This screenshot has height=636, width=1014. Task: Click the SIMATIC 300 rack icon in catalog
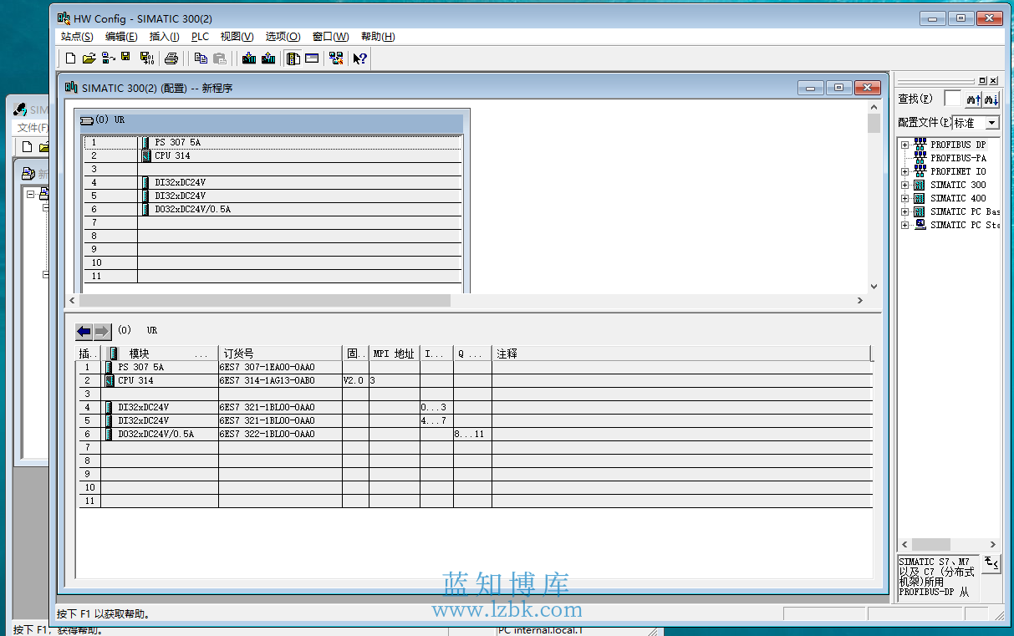pos(920,185)
